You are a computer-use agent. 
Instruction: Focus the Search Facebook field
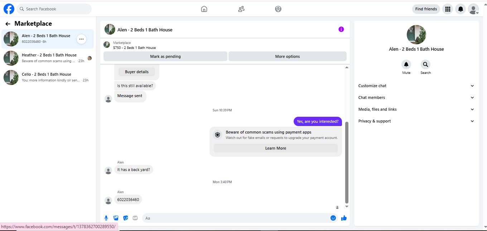[54, 9]
